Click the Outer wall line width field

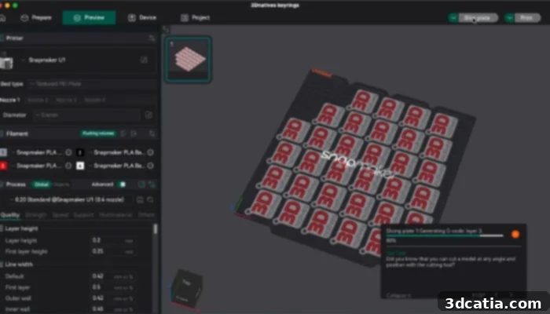point(112,298)
